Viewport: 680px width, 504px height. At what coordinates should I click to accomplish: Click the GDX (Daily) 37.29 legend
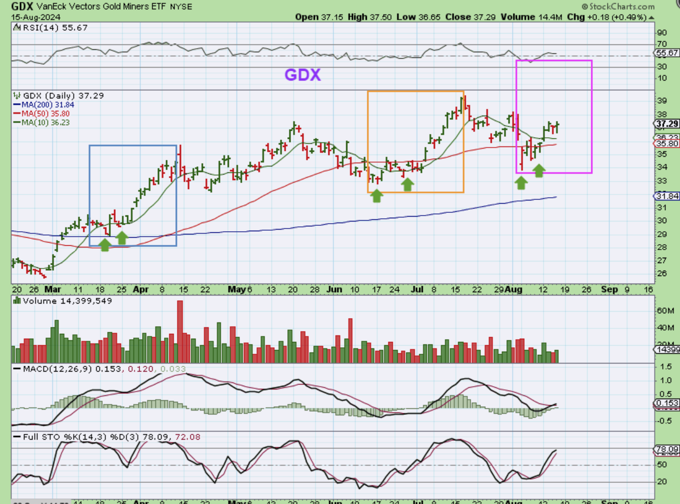(x=64, y=96)
